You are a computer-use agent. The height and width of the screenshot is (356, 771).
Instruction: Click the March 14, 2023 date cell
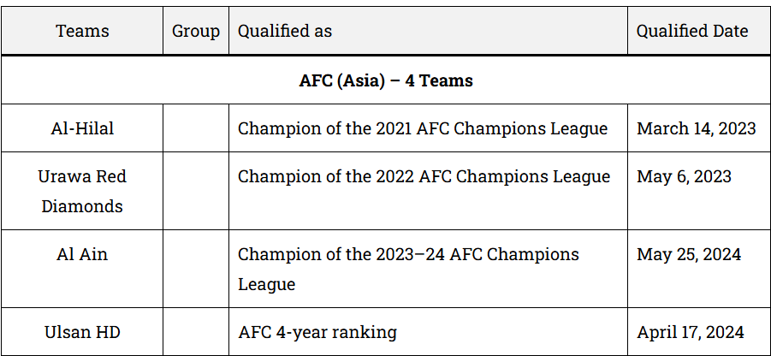697,128
